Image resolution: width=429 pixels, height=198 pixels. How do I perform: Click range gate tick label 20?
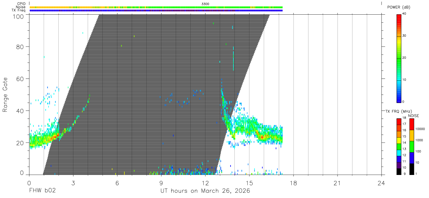20,143
